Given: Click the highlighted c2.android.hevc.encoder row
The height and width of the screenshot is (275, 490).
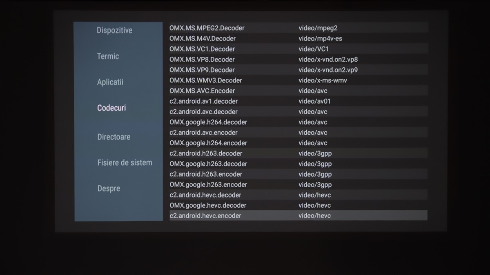Looking at the screenshot, I should (x=205, y=216).
